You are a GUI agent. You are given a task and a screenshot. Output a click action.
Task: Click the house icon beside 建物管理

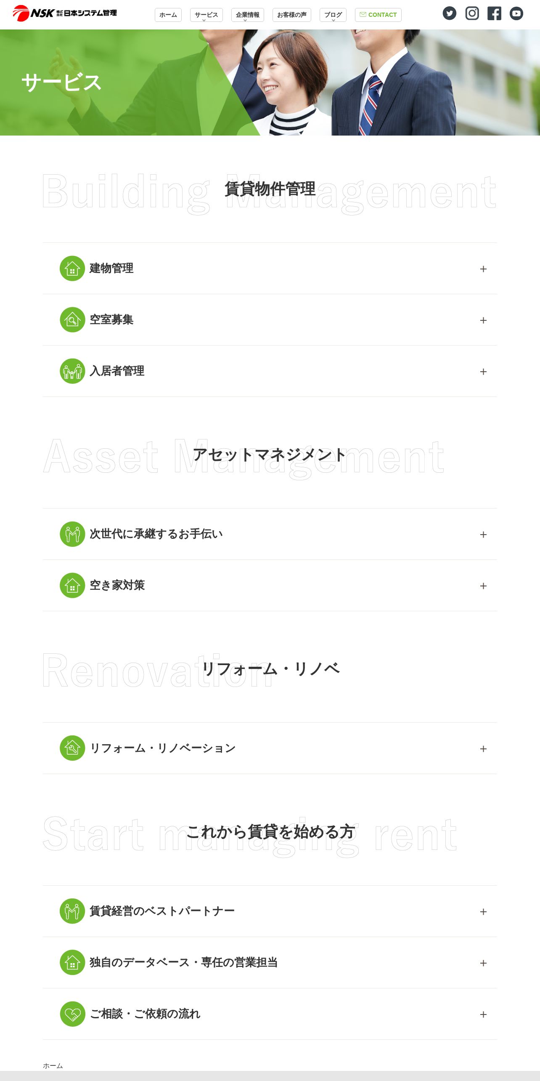72,269
